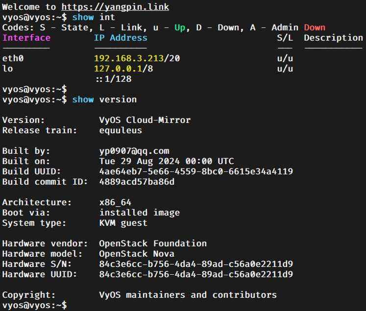Click the 'Hardware vendor:' label
This screenshot has height=311, width=366.
click(x=45, y=243)
